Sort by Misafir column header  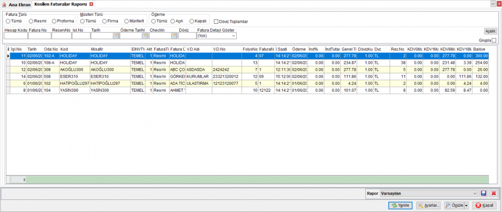[x=110, y=49]
